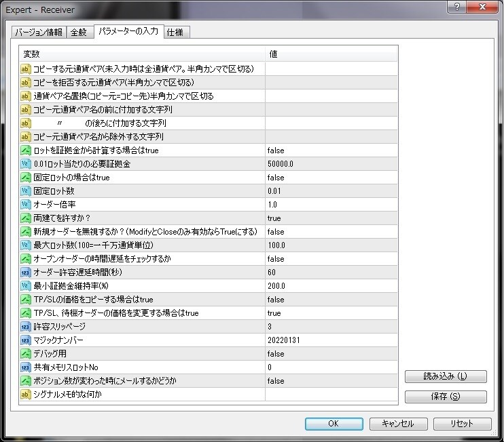Click the 保存 (S) button

[x=446, y=397]
